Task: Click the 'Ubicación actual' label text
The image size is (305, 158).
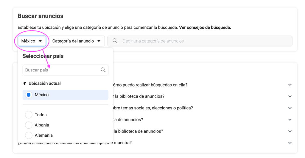Action: pos(45,84)
